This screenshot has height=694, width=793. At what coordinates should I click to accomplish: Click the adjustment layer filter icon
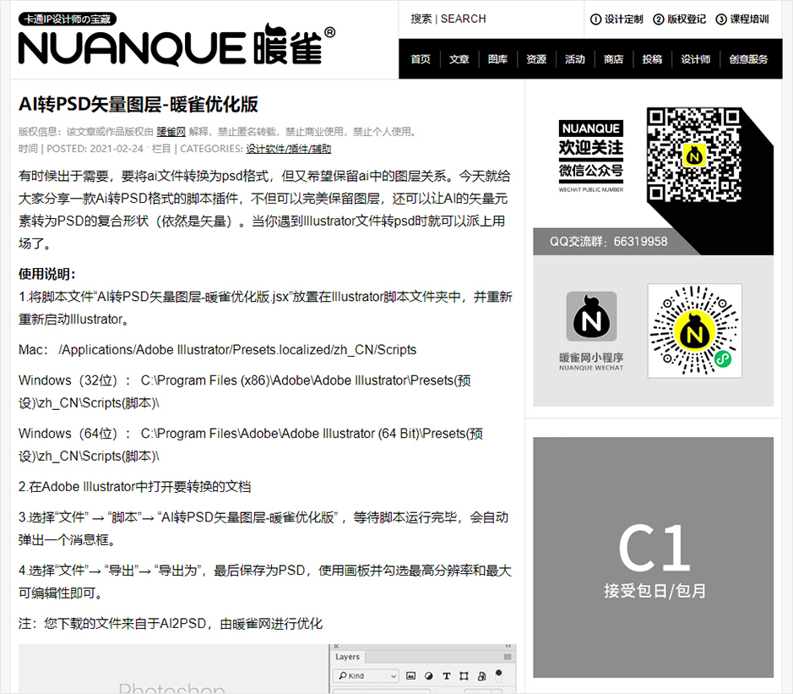[x=429, y=675]
